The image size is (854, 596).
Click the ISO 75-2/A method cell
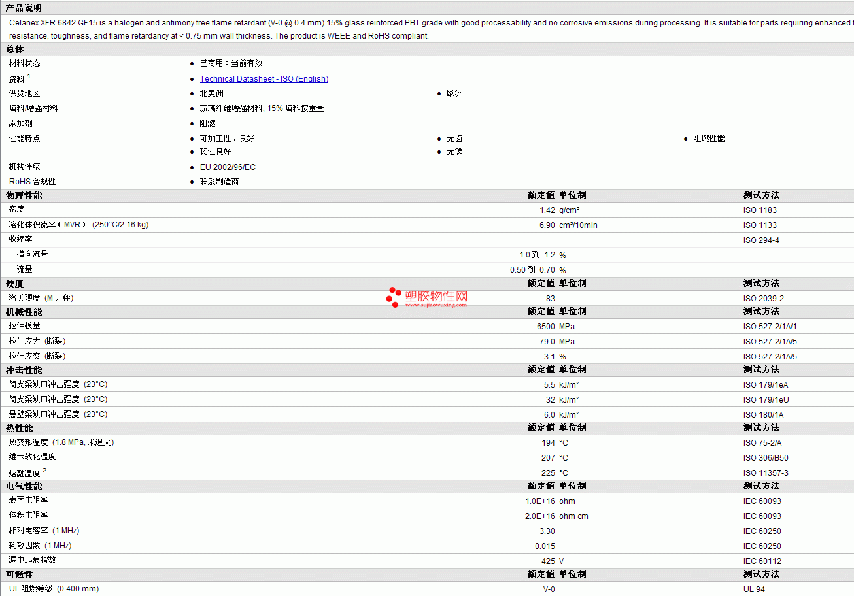coord(762,443)
